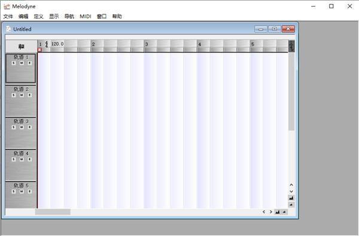
Task: Click the red marker at the start of the timeline
Action: (x=40, y=50)
